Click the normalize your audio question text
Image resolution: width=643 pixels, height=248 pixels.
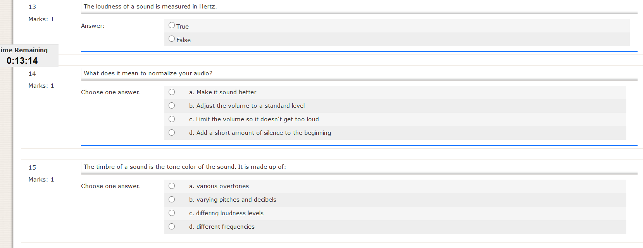coord(148,73)
